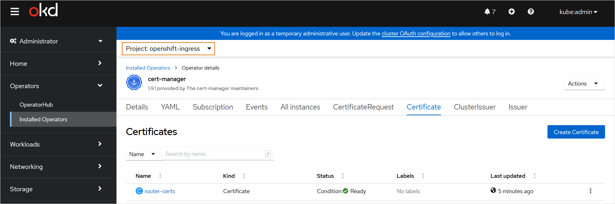Screen dimensions: 615x204
Task: Switch to the Subscription tab
Action: [x=213, y=107]
